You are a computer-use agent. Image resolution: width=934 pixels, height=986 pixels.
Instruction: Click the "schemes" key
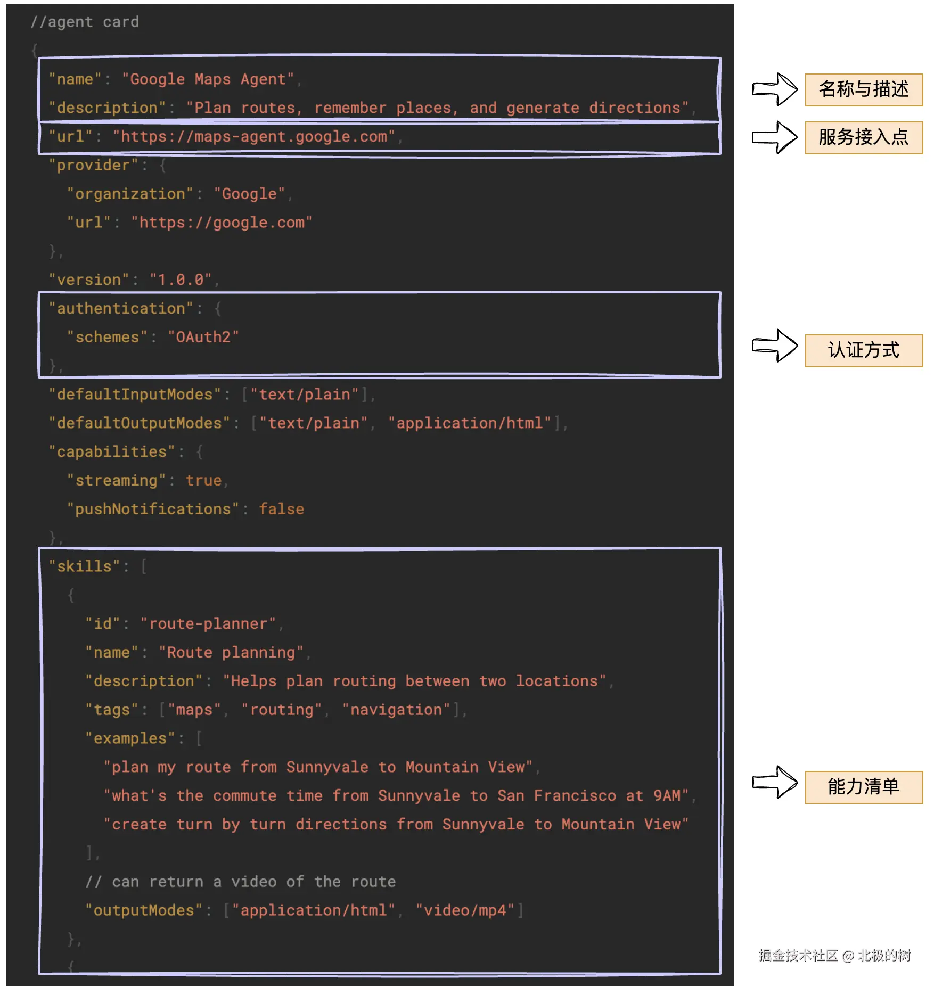pyautogui.click(x=107, y=337)
